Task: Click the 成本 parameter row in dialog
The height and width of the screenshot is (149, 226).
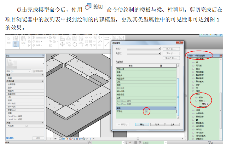Action: coord(146,98)
